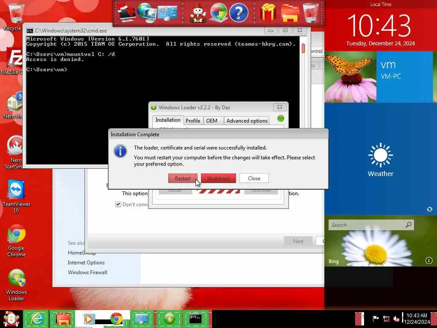
Task: Open the butterfly photo tile
Action: pos(351,77)
